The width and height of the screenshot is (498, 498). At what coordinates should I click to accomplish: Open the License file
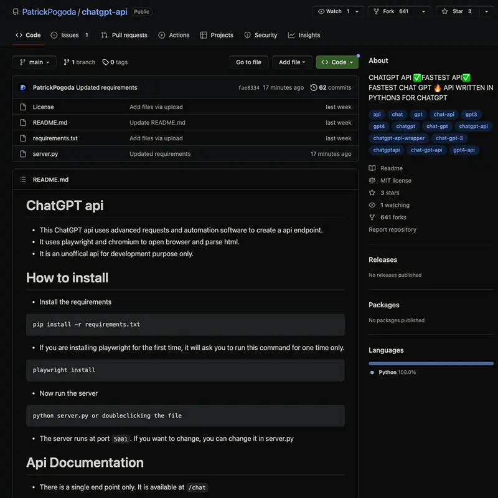[43, 107]
